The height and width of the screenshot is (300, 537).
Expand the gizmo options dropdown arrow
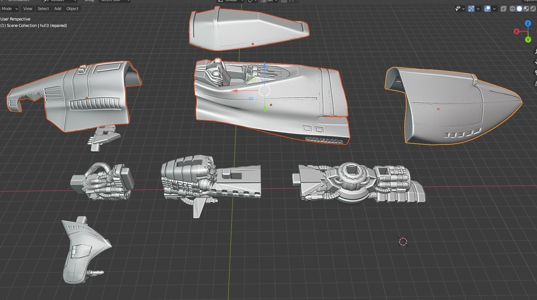[478, 9]
